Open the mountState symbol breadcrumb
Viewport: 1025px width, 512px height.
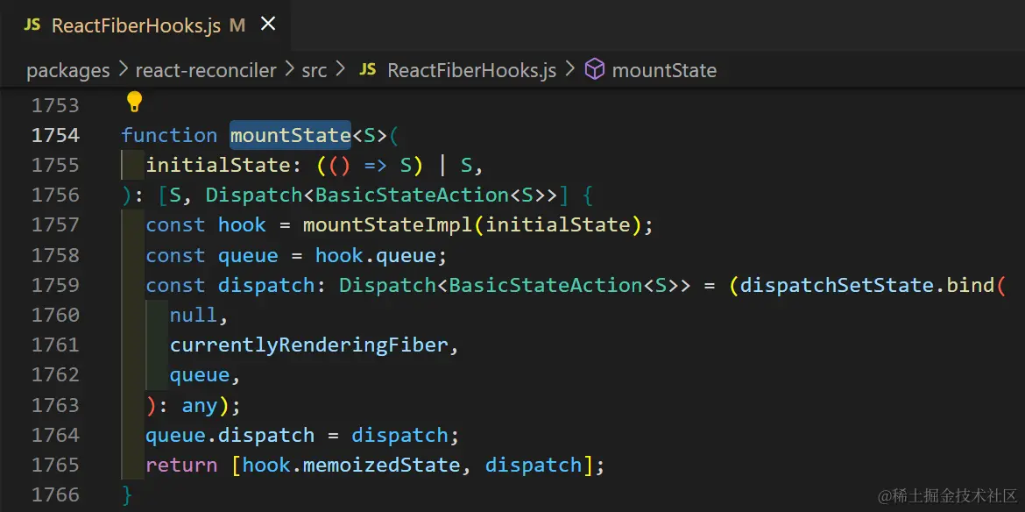[x=664, y=71]
